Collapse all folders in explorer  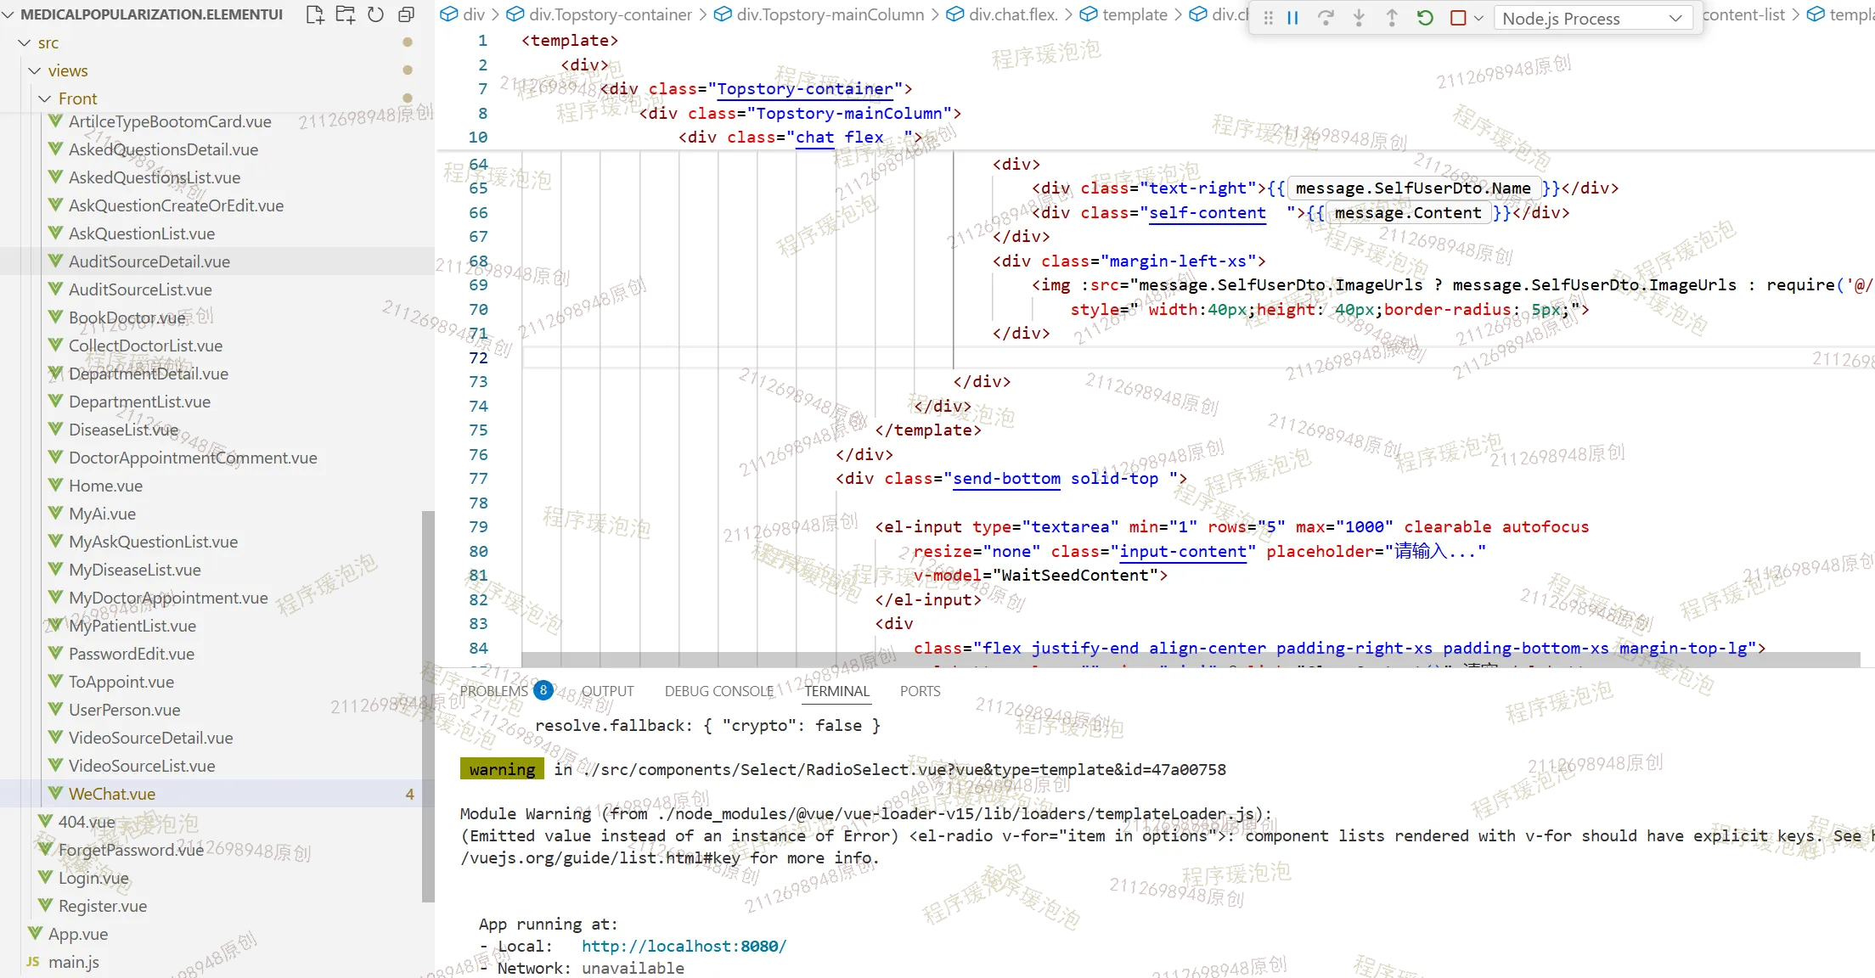[406, 14]
